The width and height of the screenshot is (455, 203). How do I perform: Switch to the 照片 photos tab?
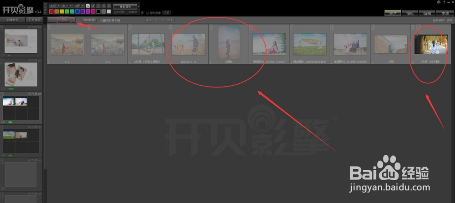click(x=393, y=13)
